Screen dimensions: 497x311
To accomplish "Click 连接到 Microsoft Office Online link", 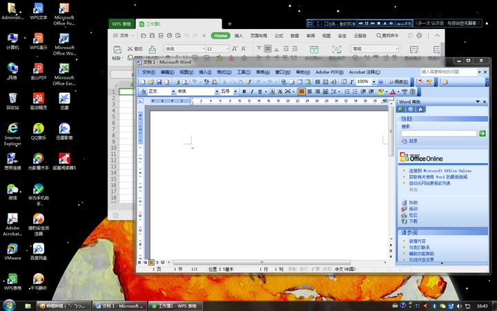I will (440, 171).
